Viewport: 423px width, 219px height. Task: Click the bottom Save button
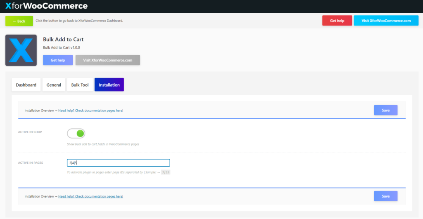click(x=385, y=196)
